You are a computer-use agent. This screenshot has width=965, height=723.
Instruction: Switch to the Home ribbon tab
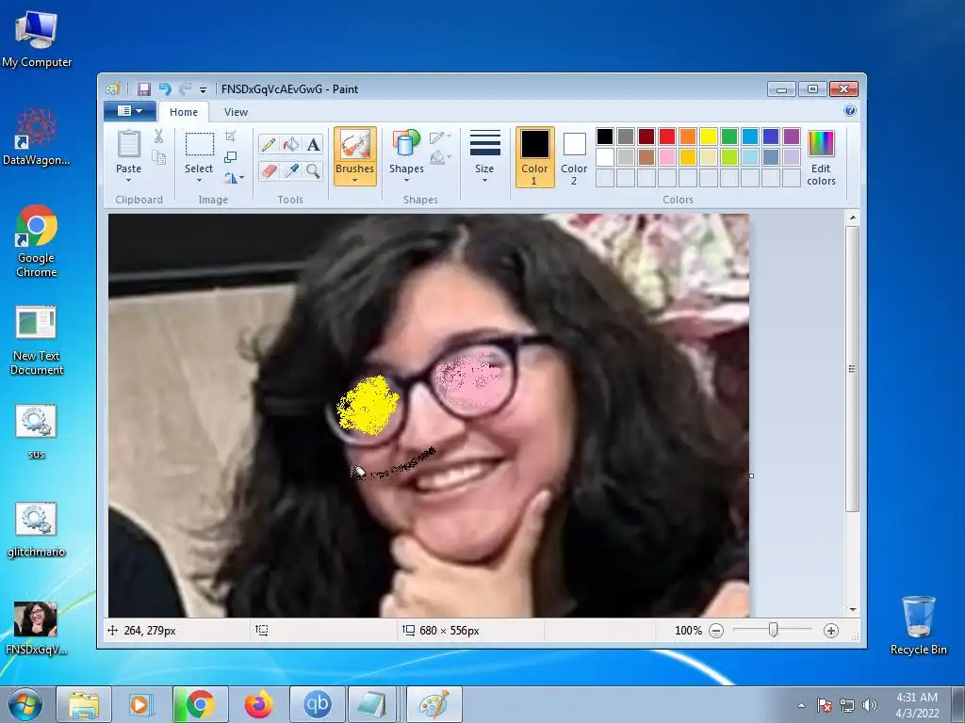[184, 112]
